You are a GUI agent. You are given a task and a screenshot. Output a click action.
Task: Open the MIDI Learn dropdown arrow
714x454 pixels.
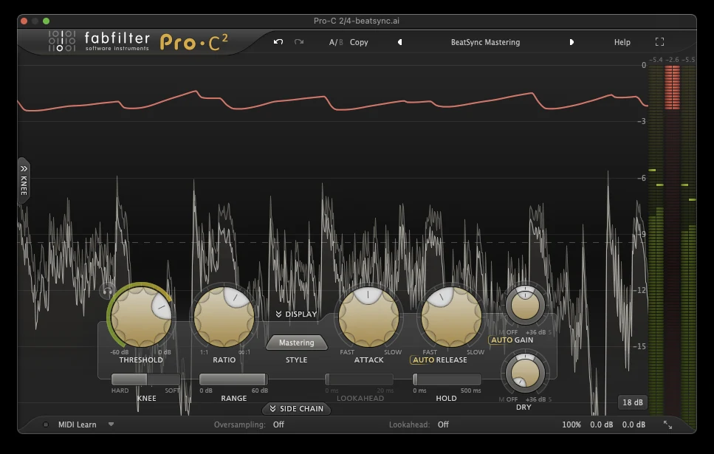tap(111, 424)
